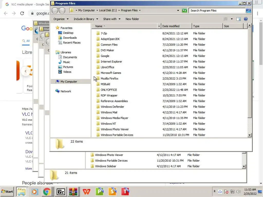Image resolution: width=263 pixels, height=197 pixels.
Task: Expand the address bar history dropdown
Action: point(178,10)
